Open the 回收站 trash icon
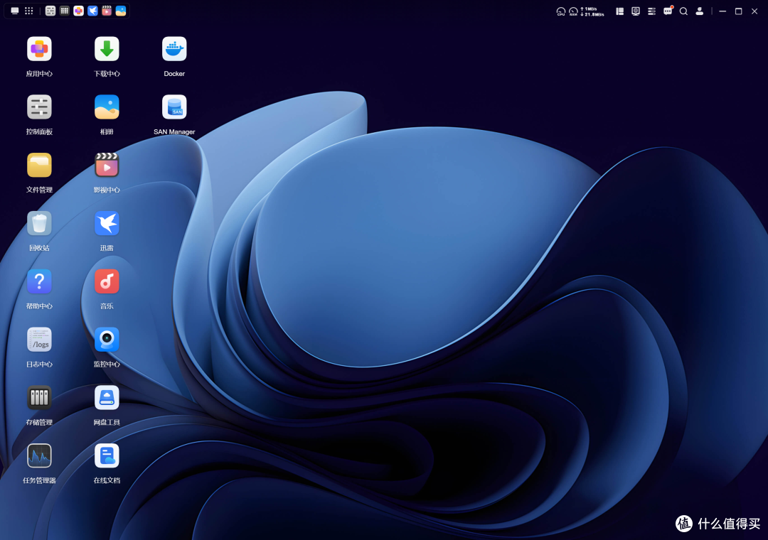 point(39,223)
